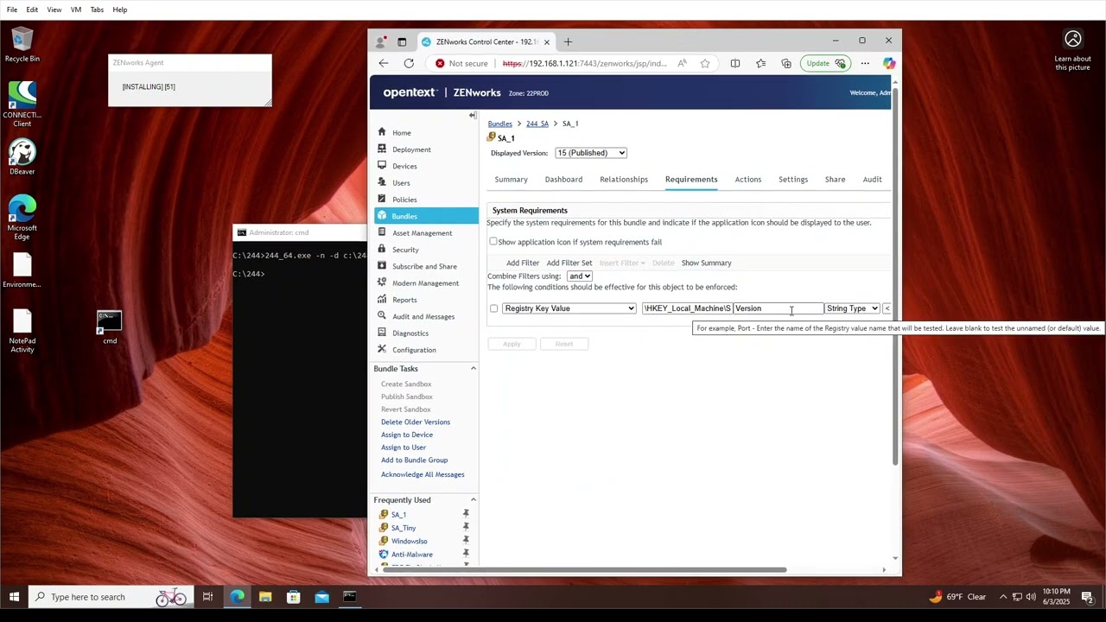Click the Add Filter button
The image size is (1106, 622).
coord(523,263)
